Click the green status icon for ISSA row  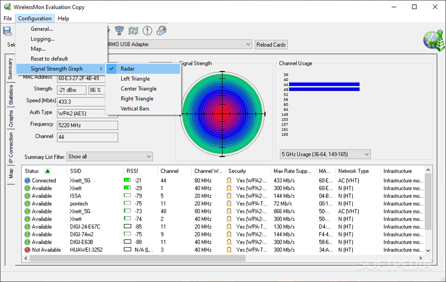point(27,196)
